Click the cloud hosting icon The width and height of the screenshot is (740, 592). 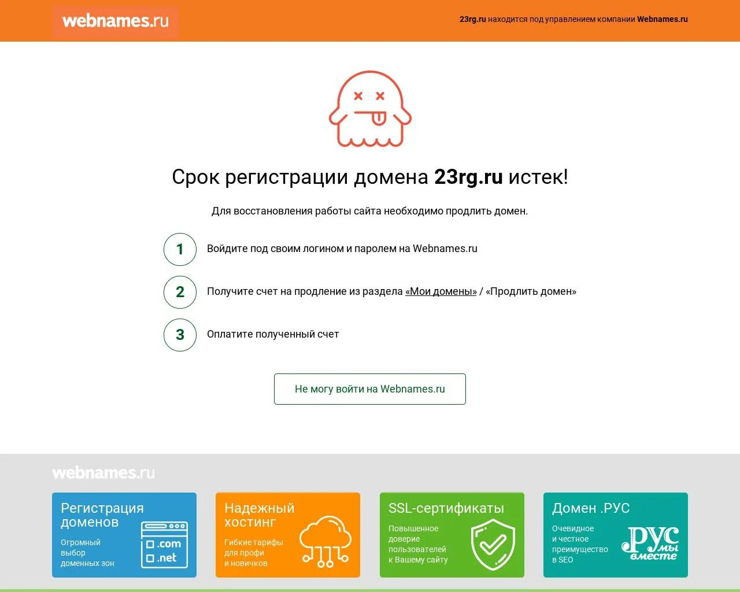325,541
